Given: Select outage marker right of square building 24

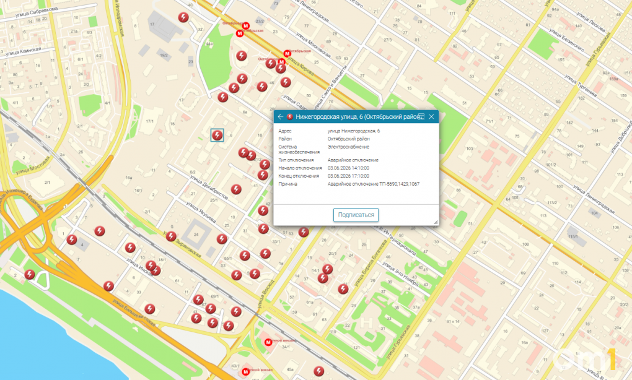Looking at the screenshot, I should pos(222,239).
